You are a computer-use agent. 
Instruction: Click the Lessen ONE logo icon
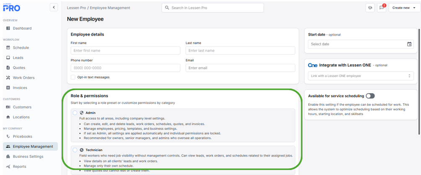(x=313, y=65)
